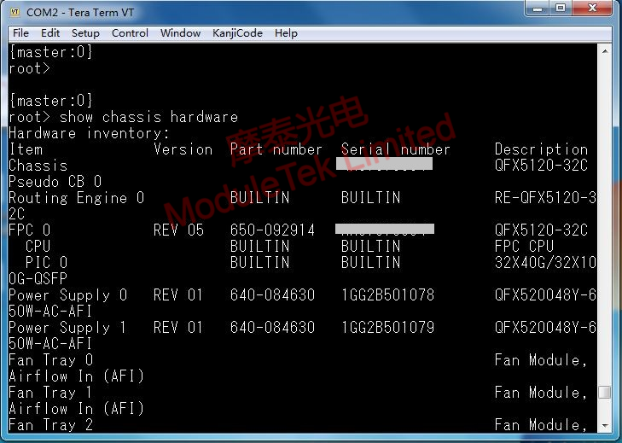Open the Setup menu

point(85,33)
